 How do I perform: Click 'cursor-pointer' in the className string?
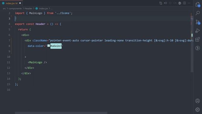click(x=92, y=41)
